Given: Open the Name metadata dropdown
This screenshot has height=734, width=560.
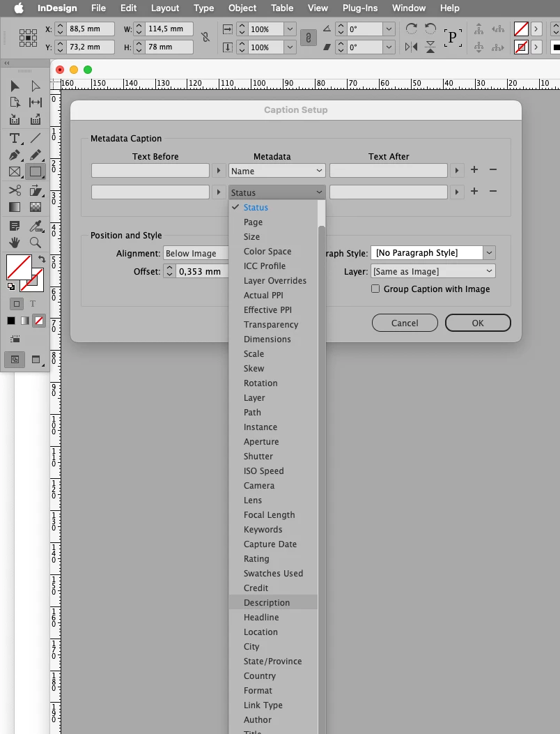Looking at the screenshot, I should coord(277,171).
